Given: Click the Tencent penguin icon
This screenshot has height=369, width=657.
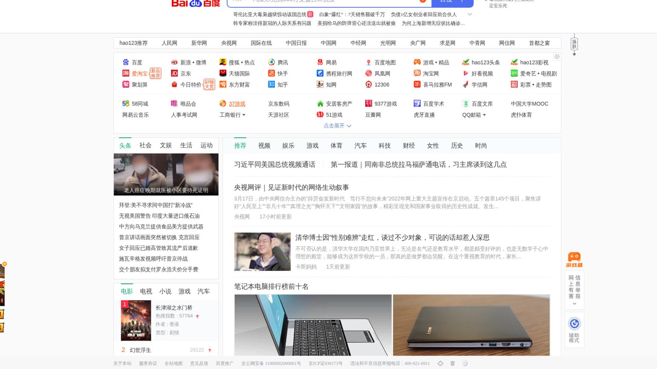Looking at the screenshot, I should pyautogui.click(x=271, y=62).
